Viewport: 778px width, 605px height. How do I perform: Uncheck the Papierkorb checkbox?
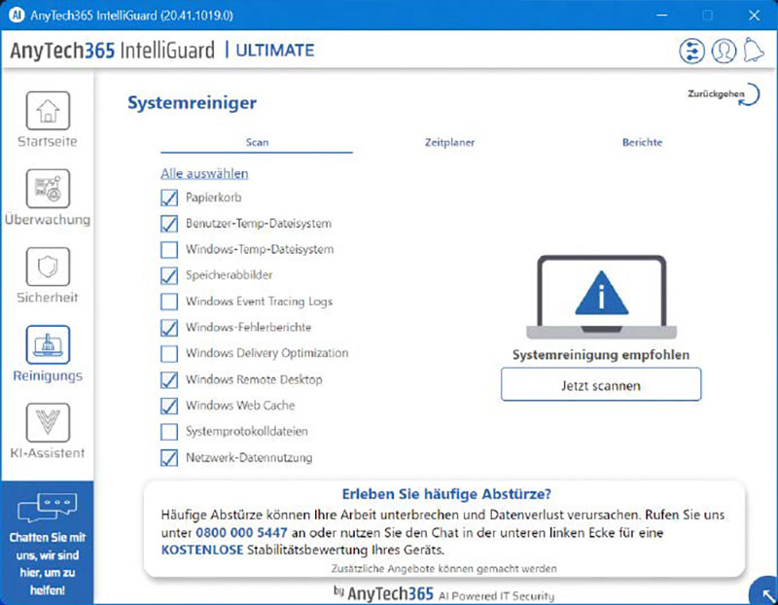169,197
